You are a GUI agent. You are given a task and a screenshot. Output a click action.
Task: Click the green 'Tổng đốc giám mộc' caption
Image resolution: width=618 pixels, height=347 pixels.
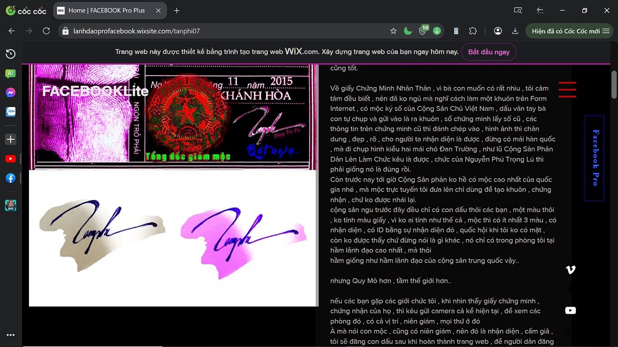(x=188, y=156)
